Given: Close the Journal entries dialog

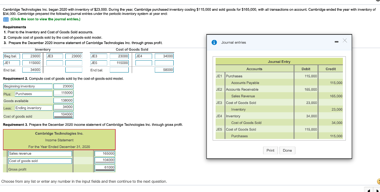Looking at the screenshot, I should tap(345, 41).
